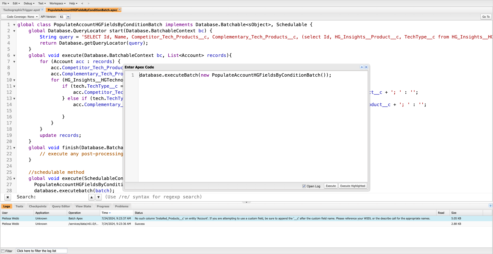Image resolution: width=493 pixels, height=254 pixels.
Task: Click the /services/data/v61.0 operation cell
Action: (x=83, y=224)
